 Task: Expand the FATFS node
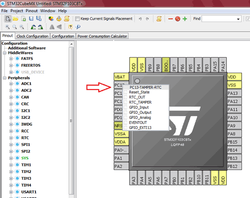click(x=11, y=59)
